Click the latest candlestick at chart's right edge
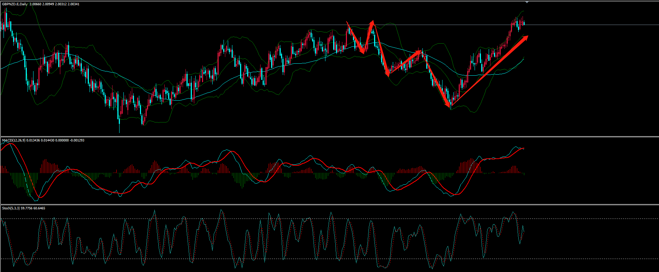Viewport: 659px width, 272px height. [x=524, y=23]
